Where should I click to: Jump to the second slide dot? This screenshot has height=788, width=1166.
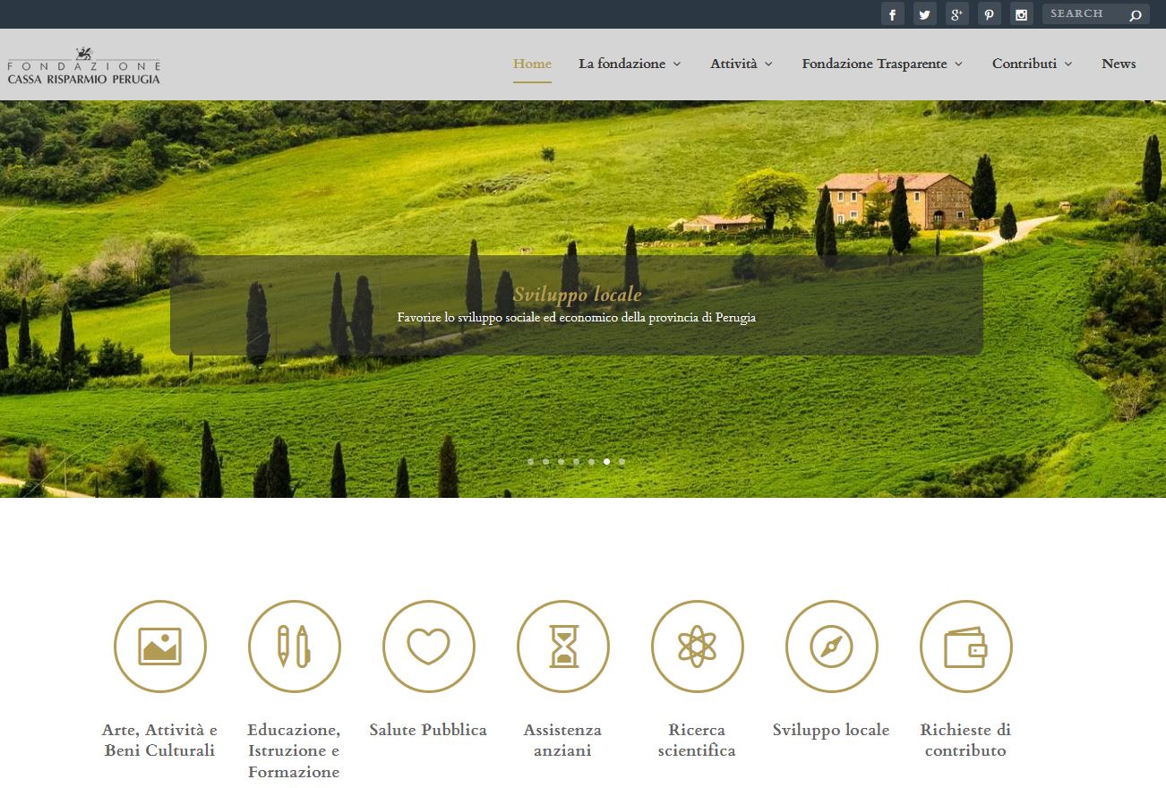pyautogui.click(x=545, y=462)
